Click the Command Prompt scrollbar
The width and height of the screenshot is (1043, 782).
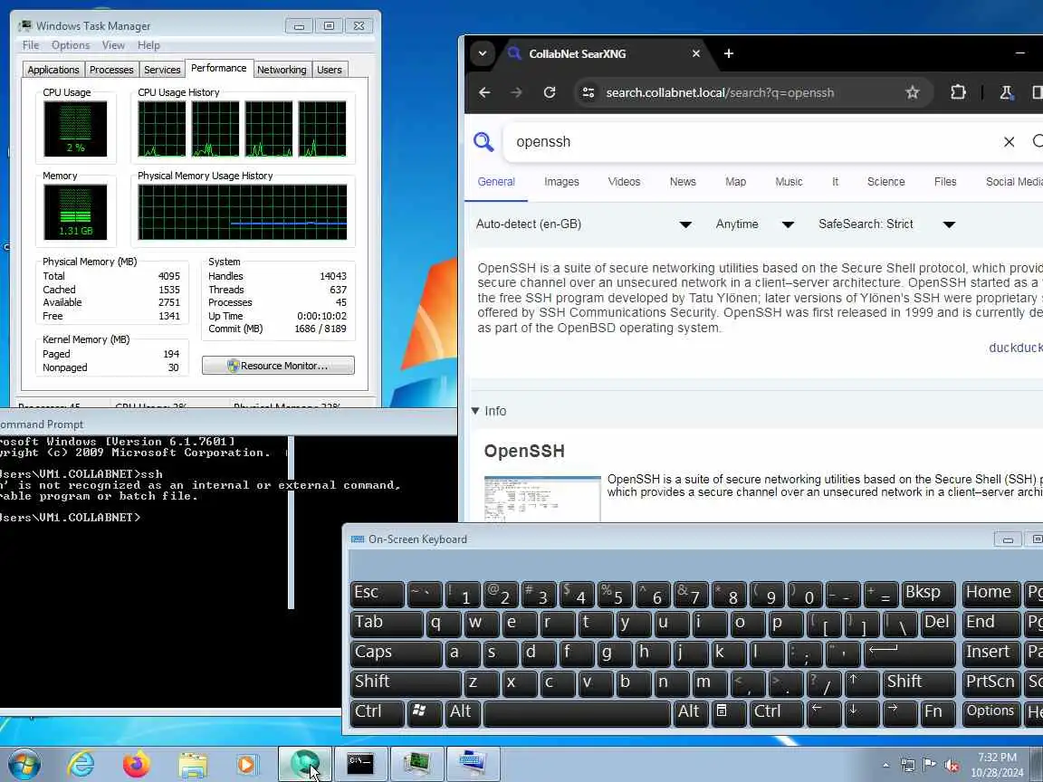[x=291, y=522]
